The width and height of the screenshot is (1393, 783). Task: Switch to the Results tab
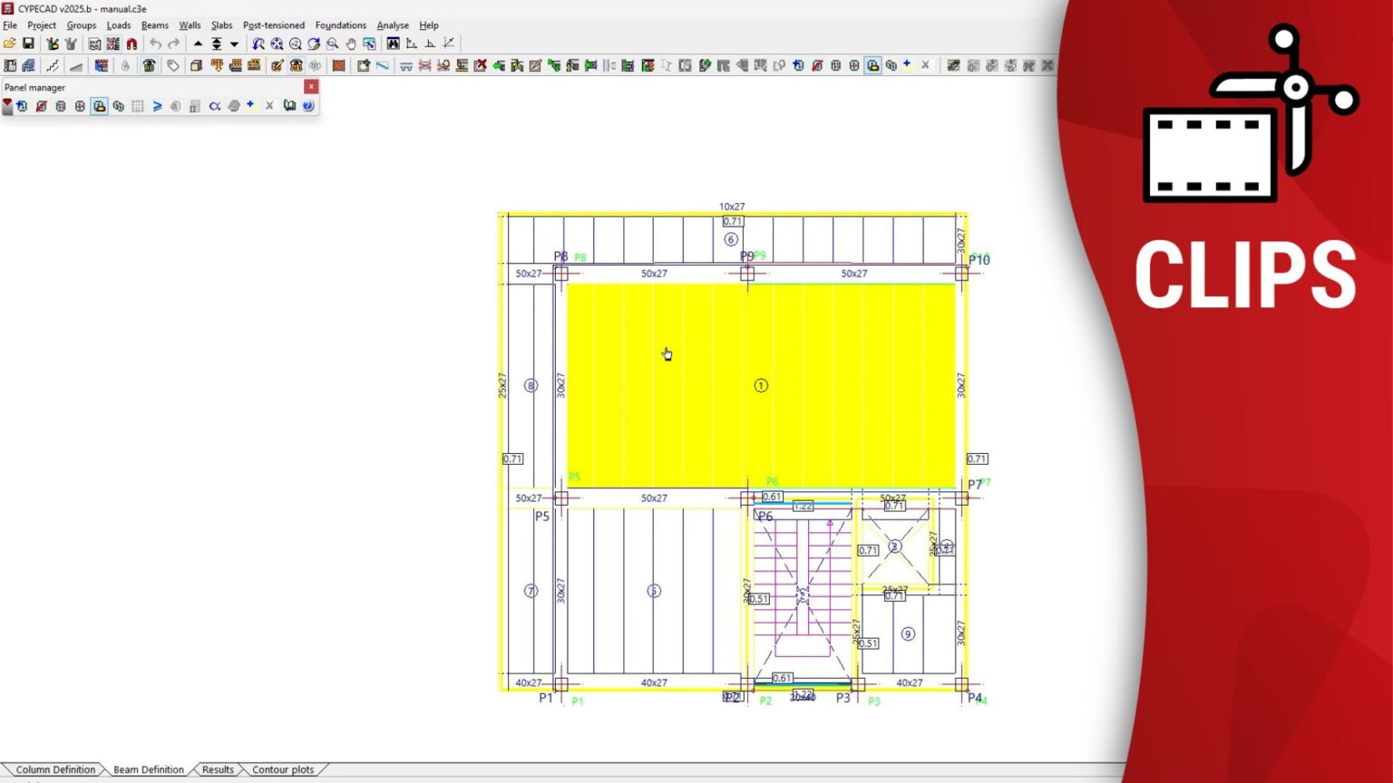(x=218, y=769)
